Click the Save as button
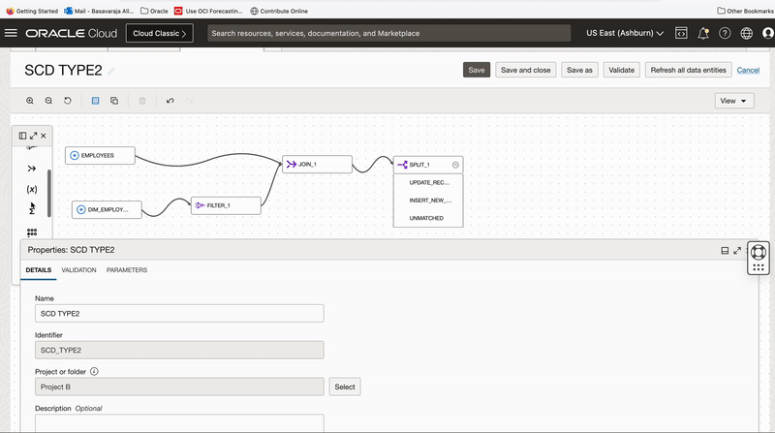This screenshot has height=433, width=775. [x=579, y=70]
